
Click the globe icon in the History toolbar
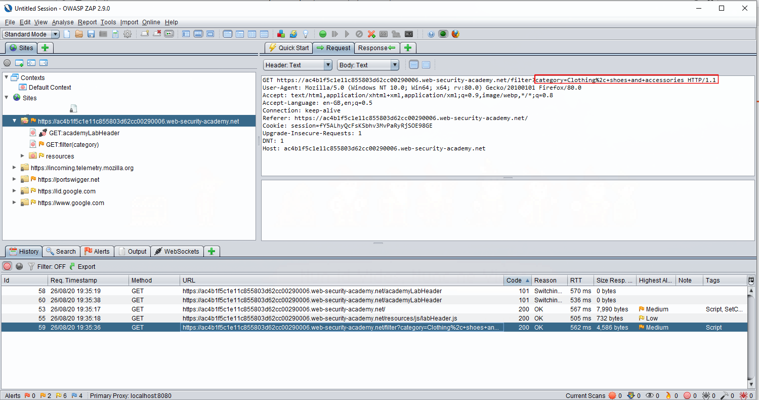[19, 266]
